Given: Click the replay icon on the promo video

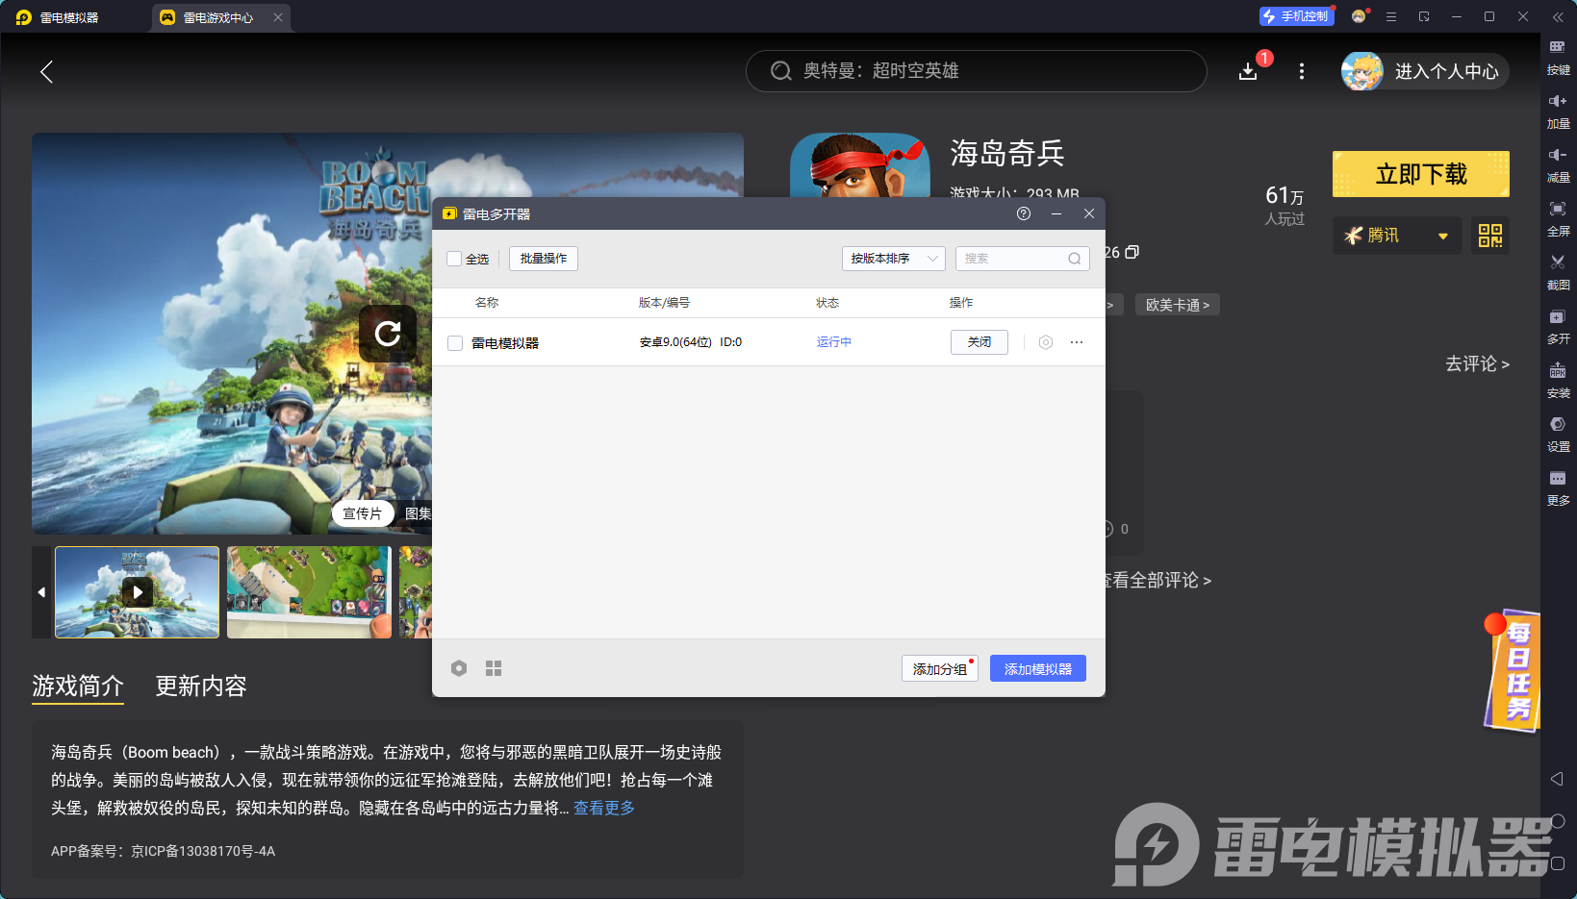Looking at the screenshot, I should 388,334.
